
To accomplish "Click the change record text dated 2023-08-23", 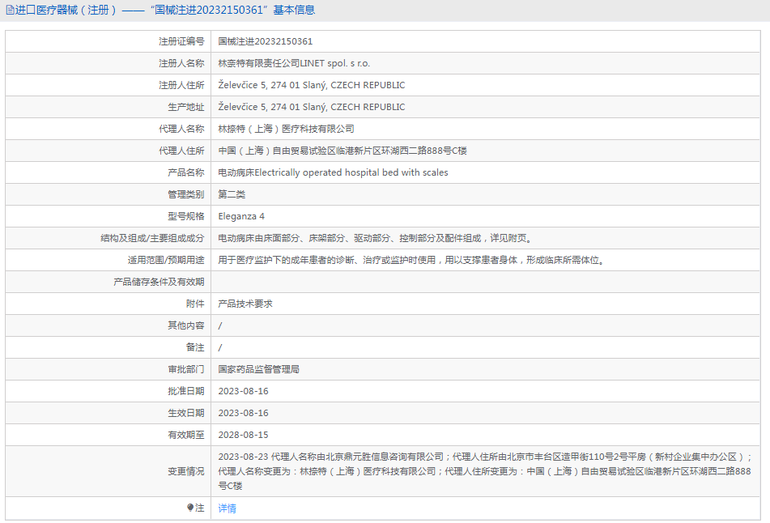I will pyautogui.click(x=485, y=471).
